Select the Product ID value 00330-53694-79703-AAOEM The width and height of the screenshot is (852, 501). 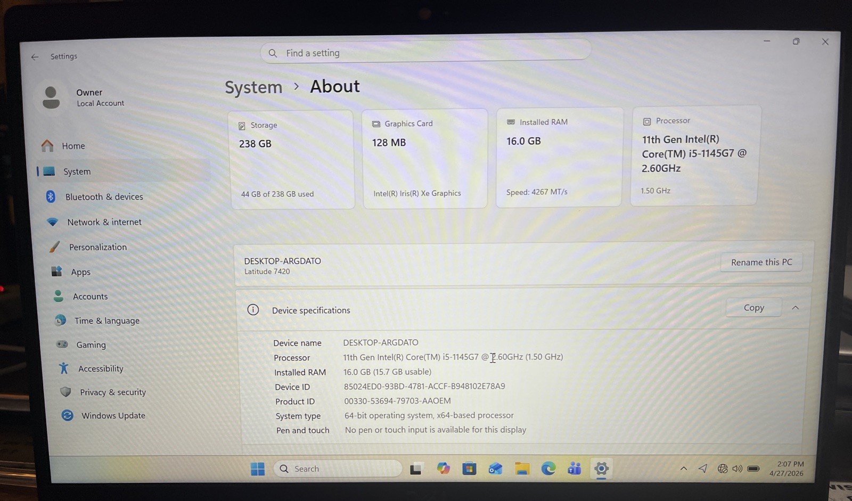pyautogui.click(x=397, y=401)
